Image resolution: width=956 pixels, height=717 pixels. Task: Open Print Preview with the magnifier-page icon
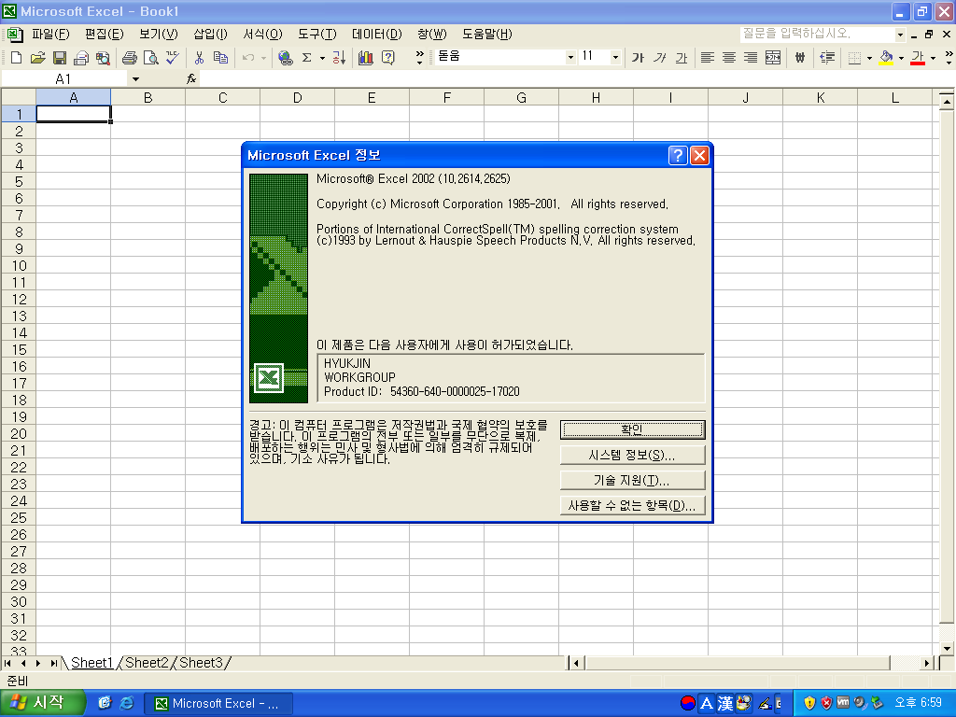[150, 58]
